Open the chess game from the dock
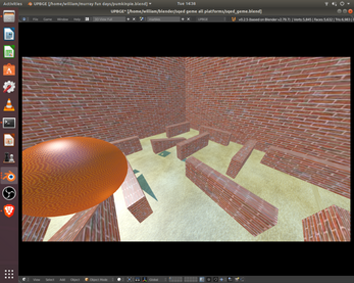The image size is (354, 283). pos(9,158)
